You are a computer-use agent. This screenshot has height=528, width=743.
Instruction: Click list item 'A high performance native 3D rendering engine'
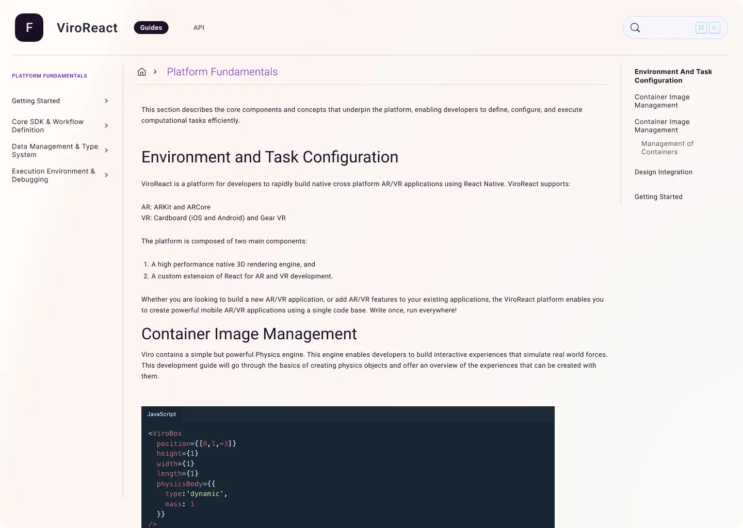coord(233,265)
